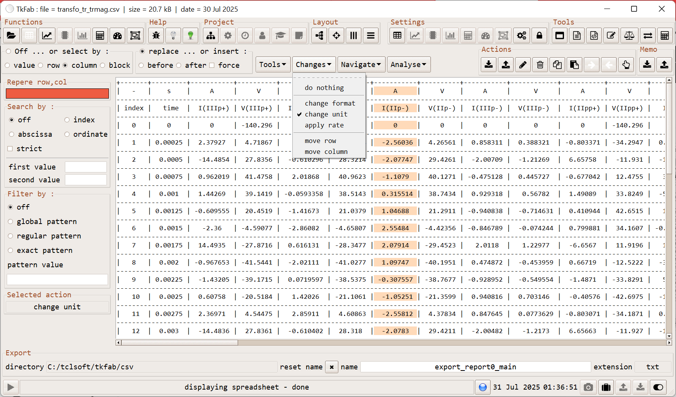Tick the 'strict' search checkbox
Viewport: 676px width, 397px height.
pos(11,149)
